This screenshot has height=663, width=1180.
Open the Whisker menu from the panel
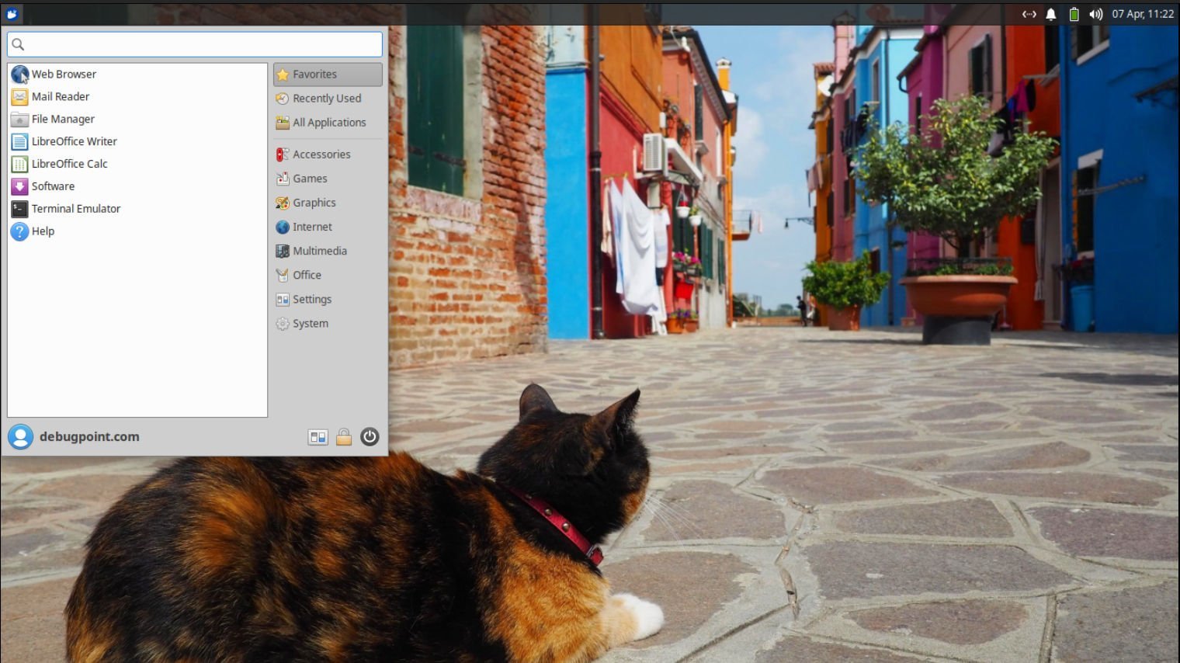point(12,13)
